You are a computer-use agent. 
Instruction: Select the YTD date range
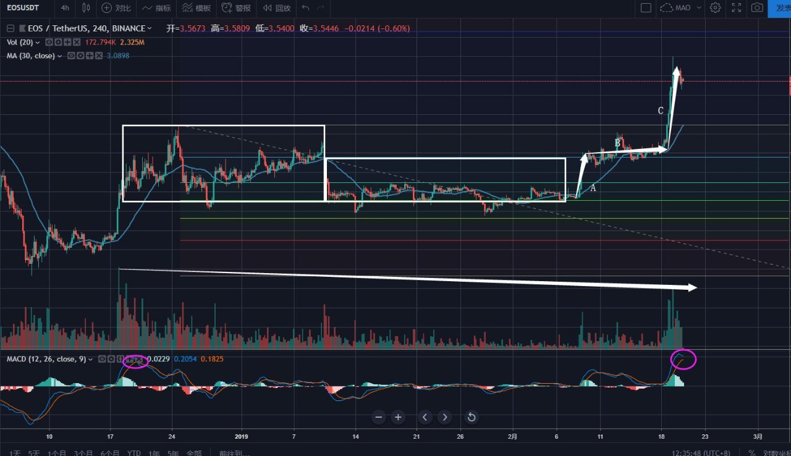point(134,453)
